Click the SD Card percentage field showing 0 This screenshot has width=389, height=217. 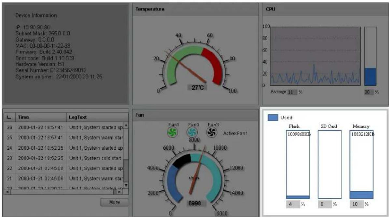(325, 204)
